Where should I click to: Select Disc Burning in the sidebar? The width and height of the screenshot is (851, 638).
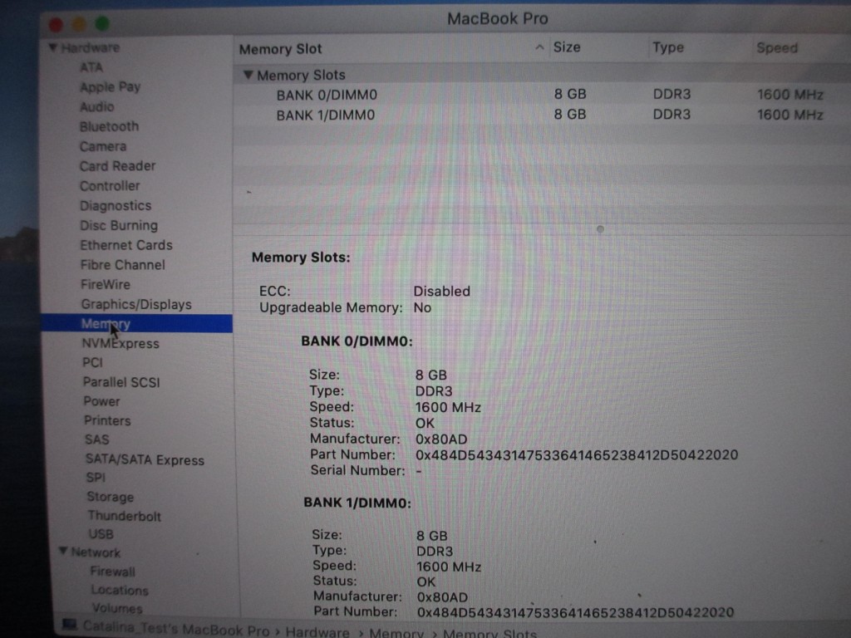(x=119, y=226)
